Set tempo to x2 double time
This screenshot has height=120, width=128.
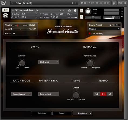(x=110, y=94)
